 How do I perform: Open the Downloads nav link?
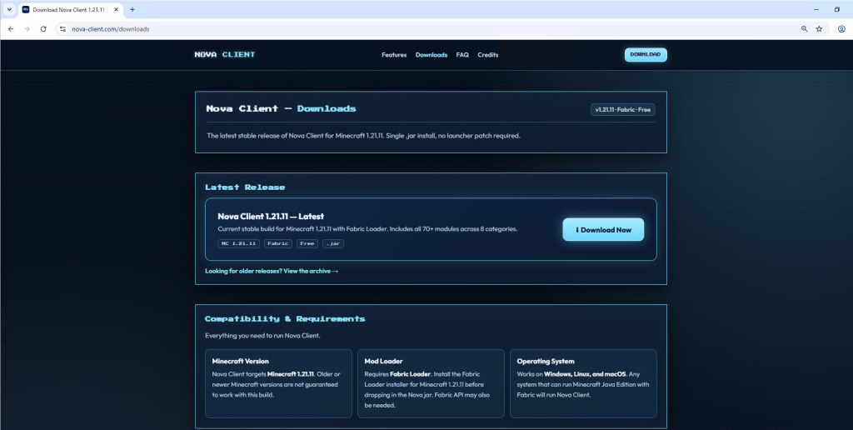click(431, 55)
